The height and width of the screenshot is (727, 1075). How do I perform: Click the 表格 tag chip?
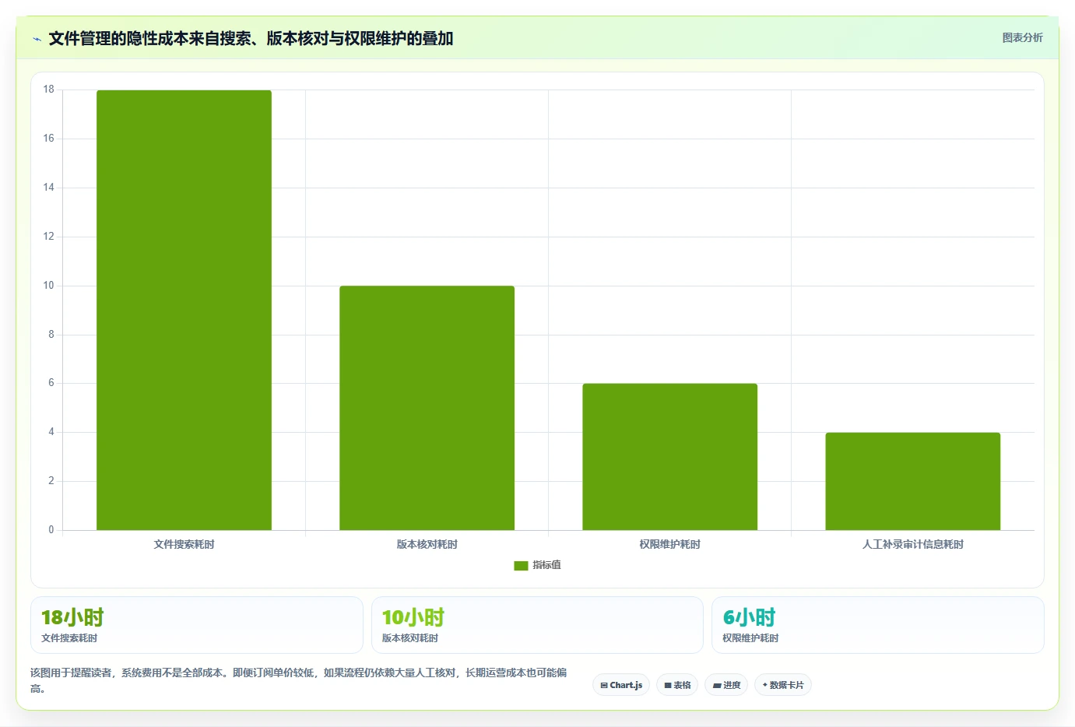point(677,685)
